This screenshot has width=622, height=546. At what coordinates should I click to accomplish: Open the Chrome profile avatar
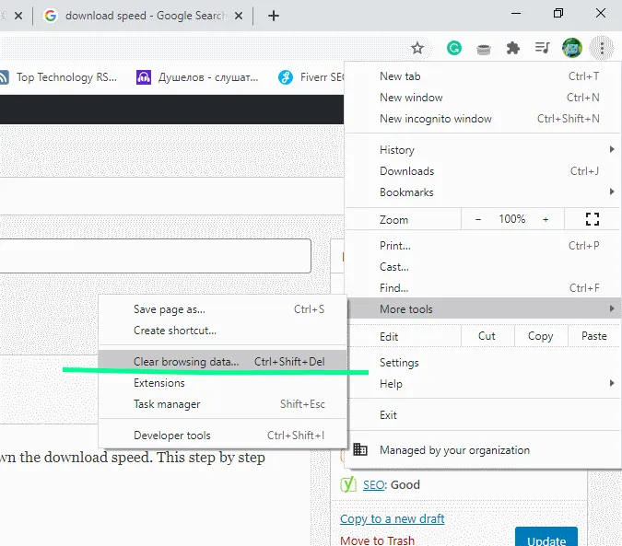pyautogui.click(x=572, y=48)
